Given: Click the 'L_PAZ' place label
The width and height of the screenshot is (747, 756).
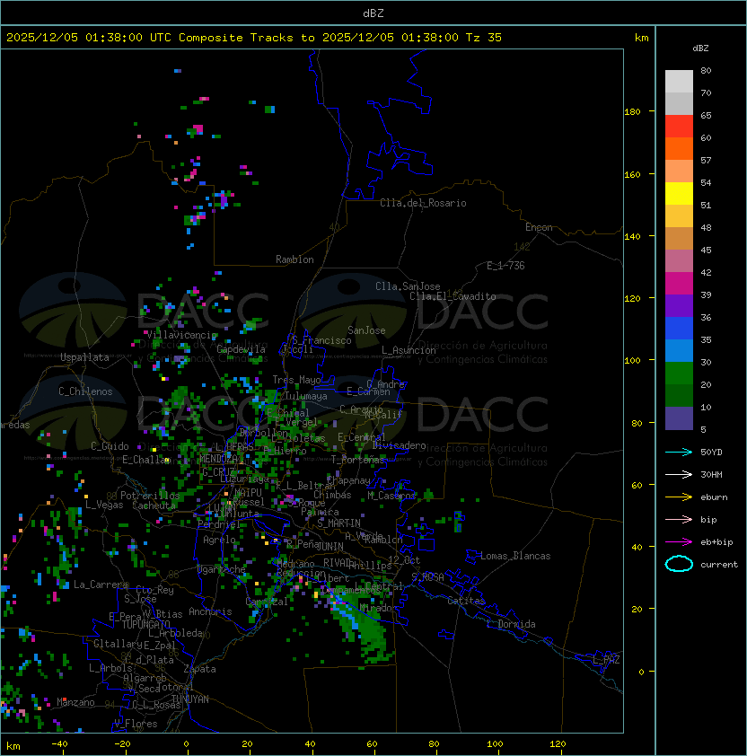Looking at the screenshot, I should coord(606,660).
